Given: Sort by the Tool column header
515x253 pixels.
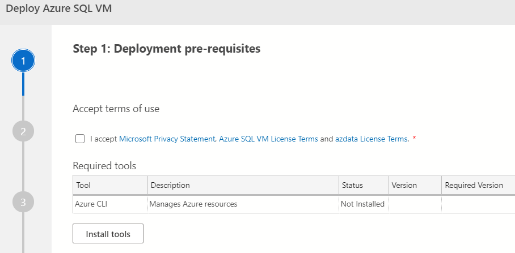Looking at the screenshot, I should coord(83,185).
